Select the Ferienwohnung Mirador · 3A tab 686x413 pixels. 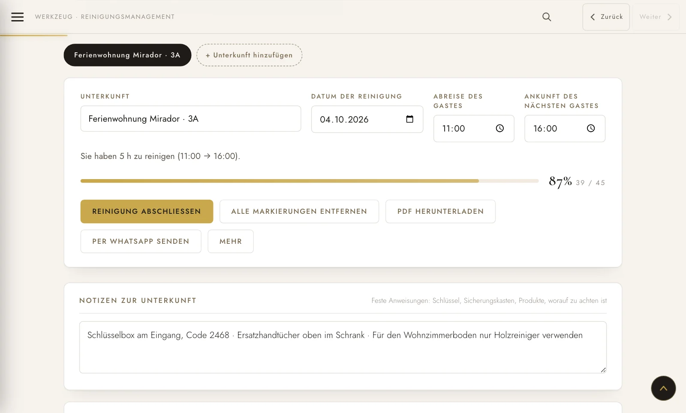[x=127, y=55]
